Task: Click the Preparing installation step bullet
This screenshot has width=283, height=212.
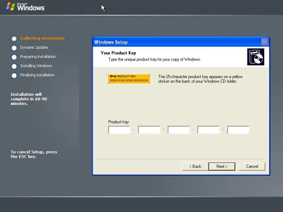Action: click(14, 57)
